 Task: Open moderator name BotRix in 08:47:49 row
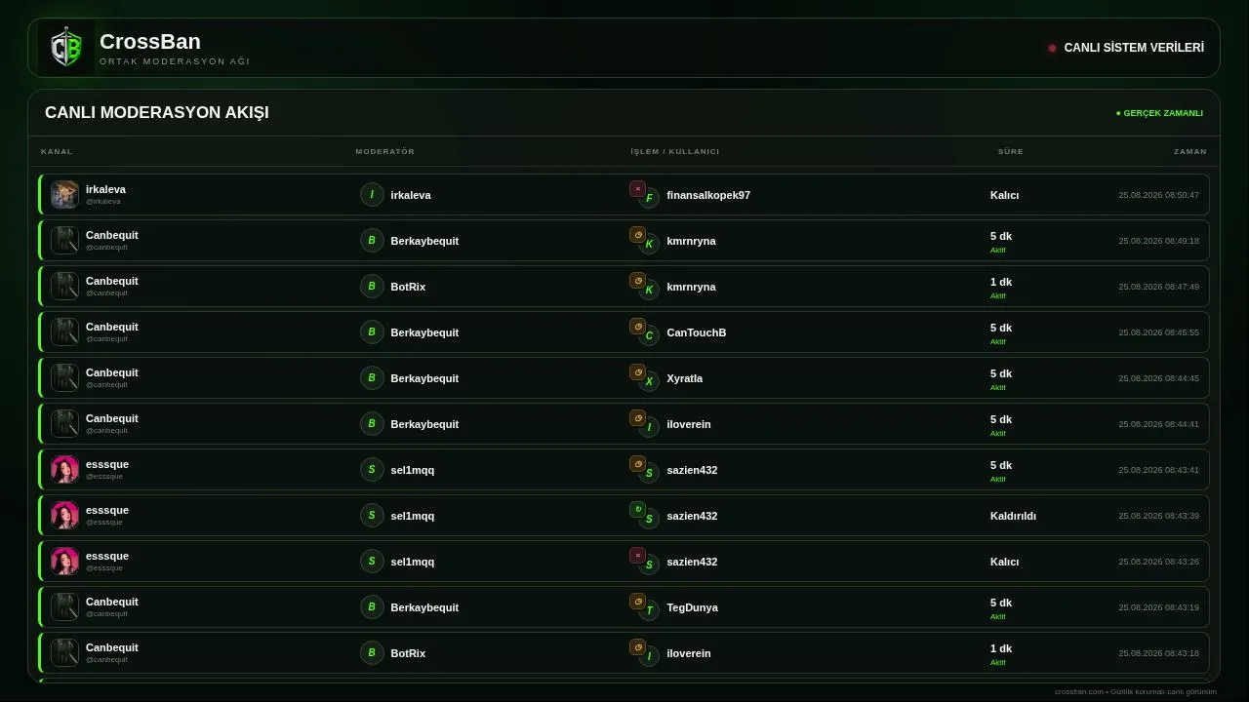pos(408,287)
